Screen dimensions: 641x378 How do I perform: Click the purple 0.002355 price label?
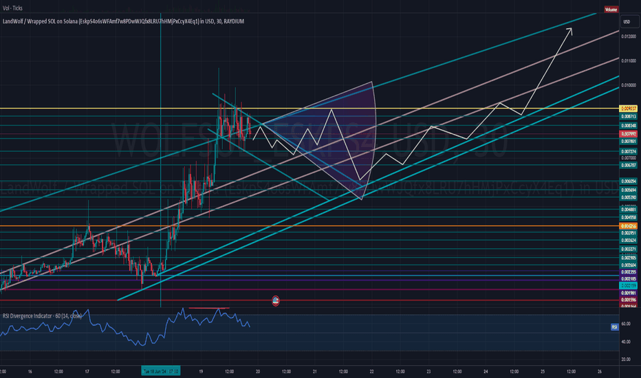pyautogui.click(x=629, y=272)
